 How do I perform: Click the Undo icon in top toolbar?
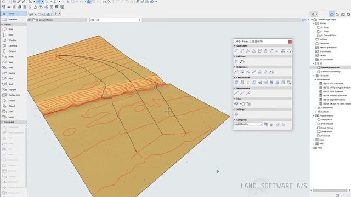click(x=3, y=2)
